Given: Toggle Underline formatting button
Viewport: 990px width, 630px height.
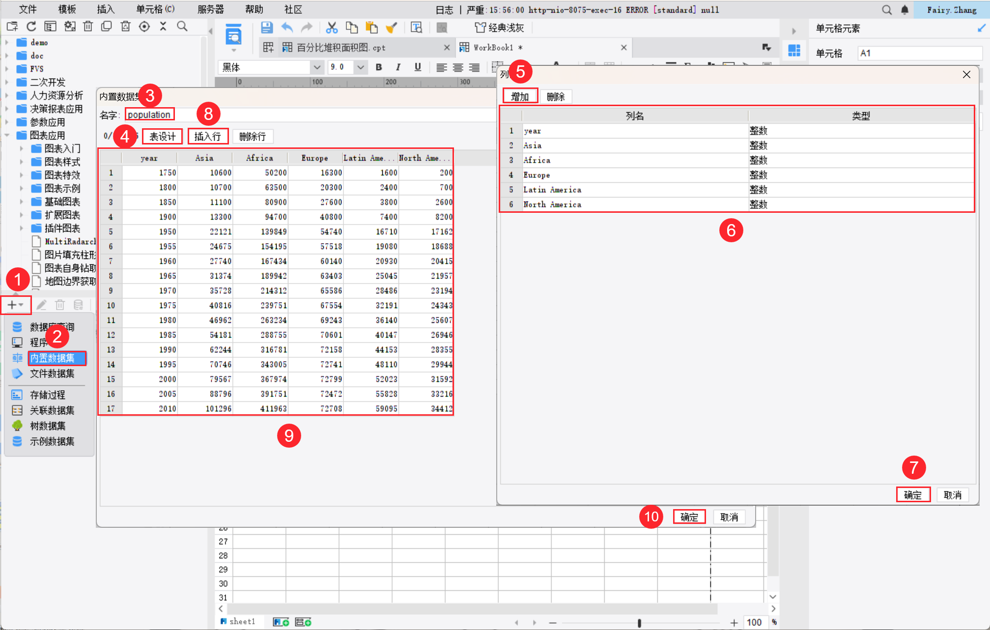Looking at the screenshot, I should point(418,67).
